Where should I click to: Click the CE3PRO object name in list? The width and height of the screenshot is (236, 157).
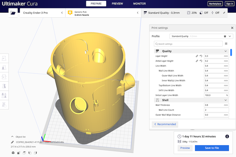pyautogui.click(x=40, y=142)
